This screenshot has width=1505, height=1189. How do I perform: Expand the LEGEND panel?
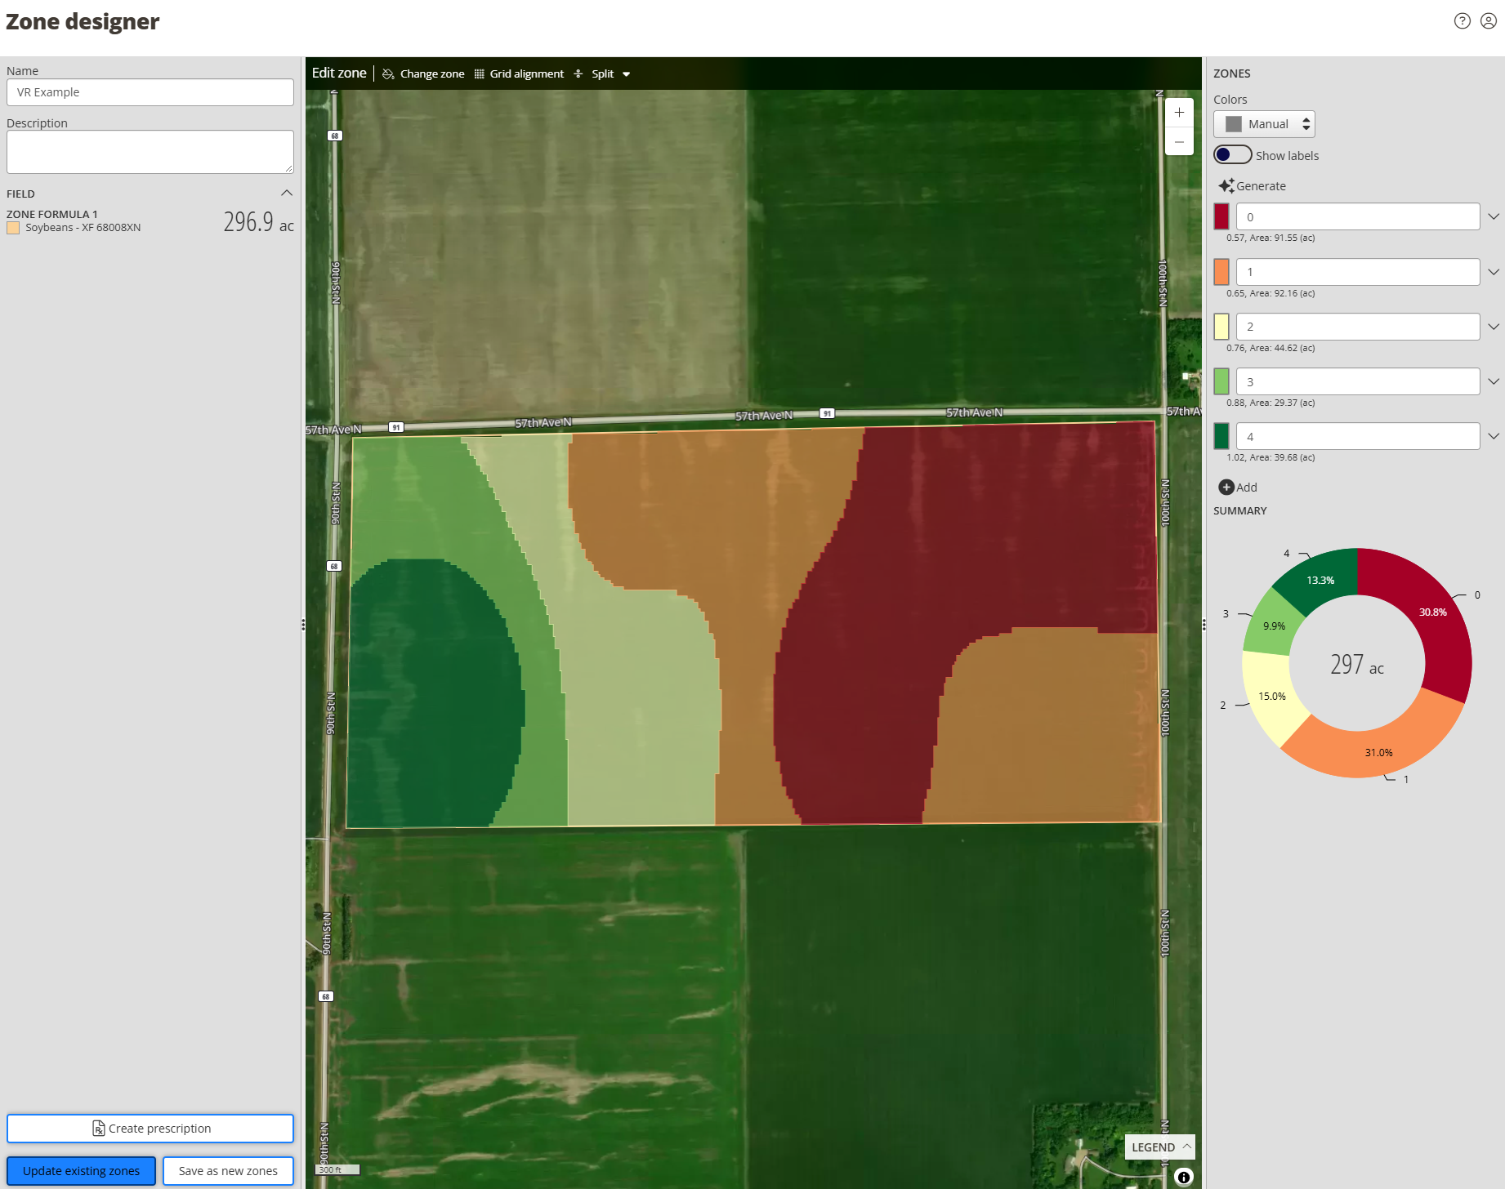[1160, 1147]
